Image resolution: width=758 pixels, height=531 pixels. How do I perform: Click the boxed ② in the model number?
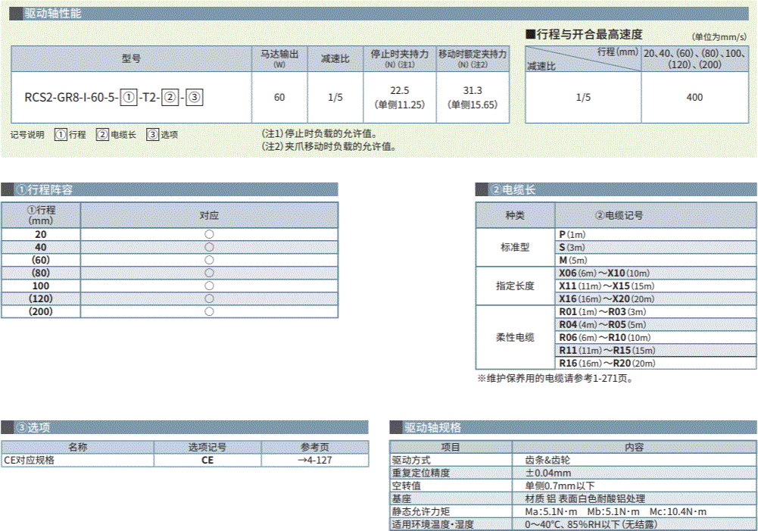click(x=171, y=98)
